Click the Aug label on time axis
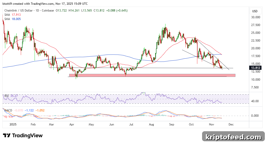The width and height of the screenshot is (265, 143). [x=151, y=124]
